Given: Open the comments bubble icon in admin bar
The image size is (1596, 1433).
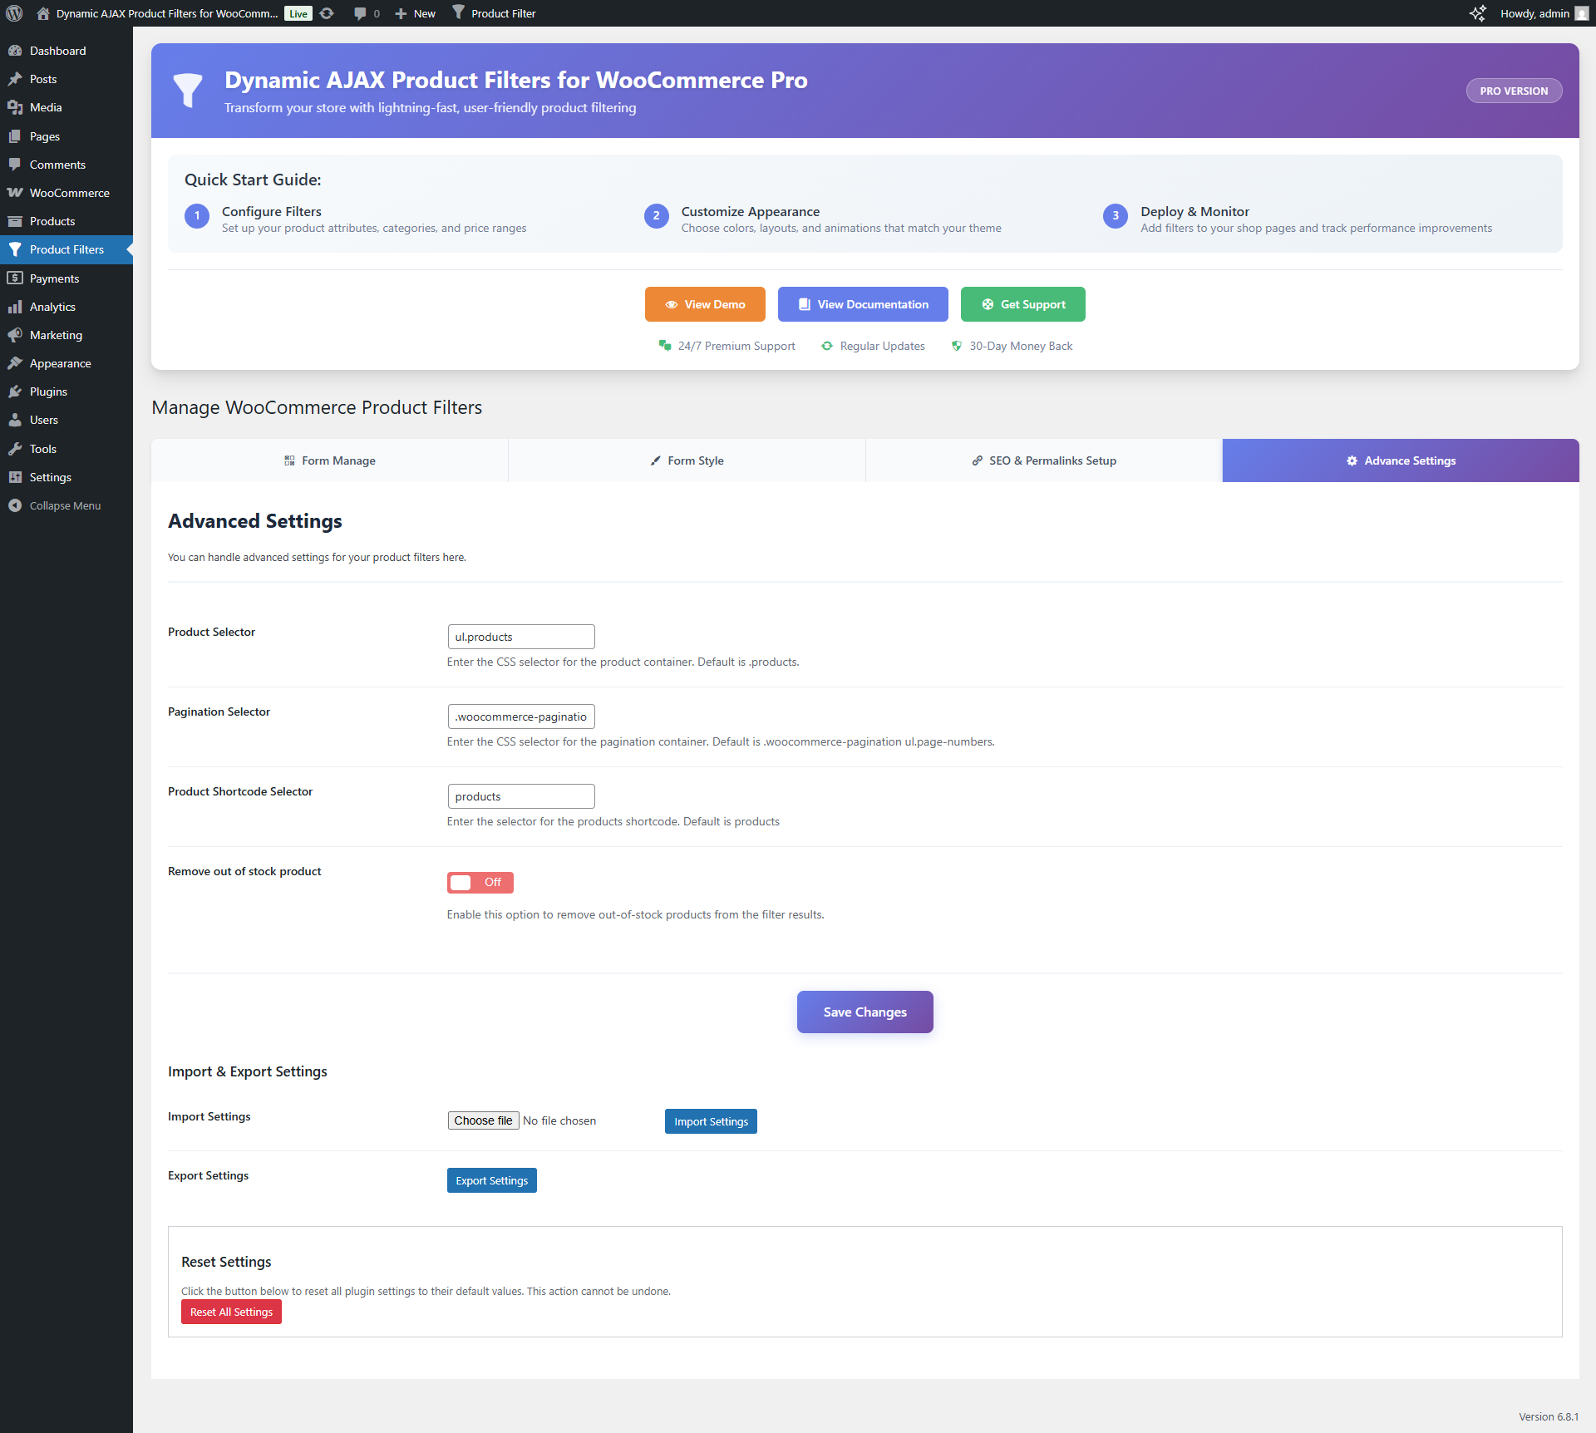Looking at the screenshot, I should tap(360, 13).
